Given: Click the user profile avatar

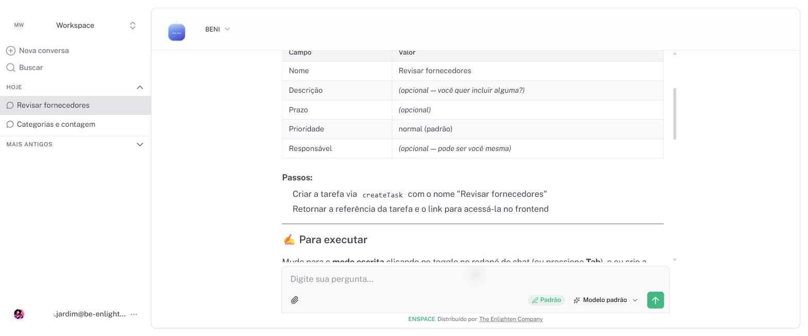Looking at the screenshot, I should tap(19, 314).
